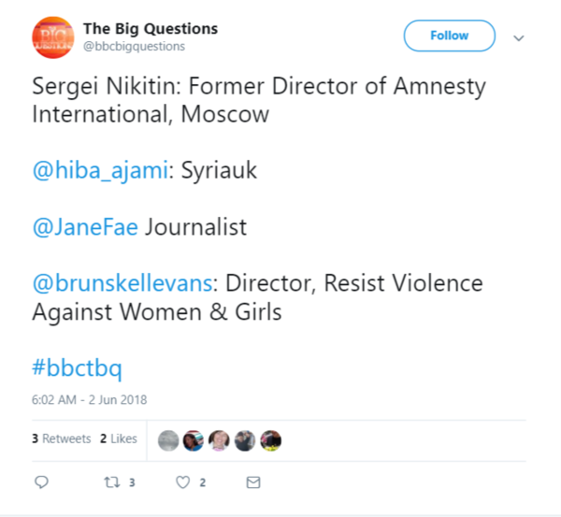Screen dimensions: 561x517
Task: Like the tweet with the heart icon
Action: (x=183, y=482)
